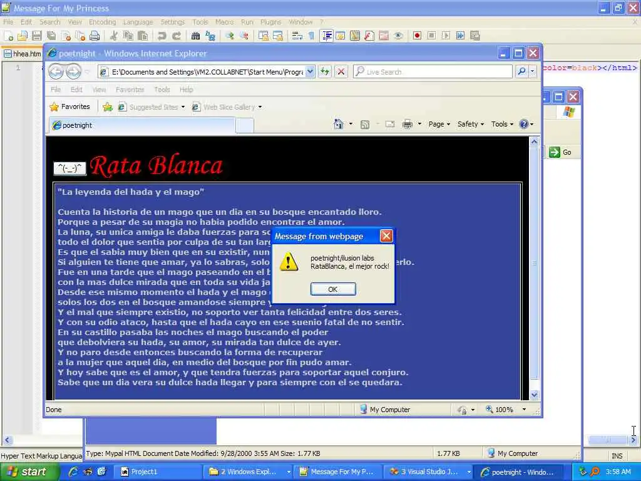Click the IE page scrollbar down arrow

535,395
